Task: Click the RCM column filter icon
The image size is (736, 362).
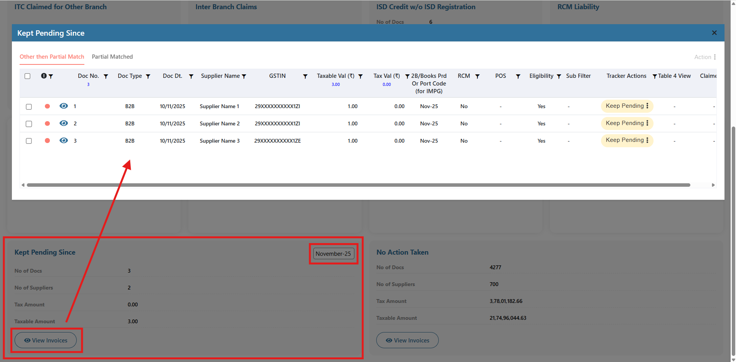Action: click(x=477, y=76)
